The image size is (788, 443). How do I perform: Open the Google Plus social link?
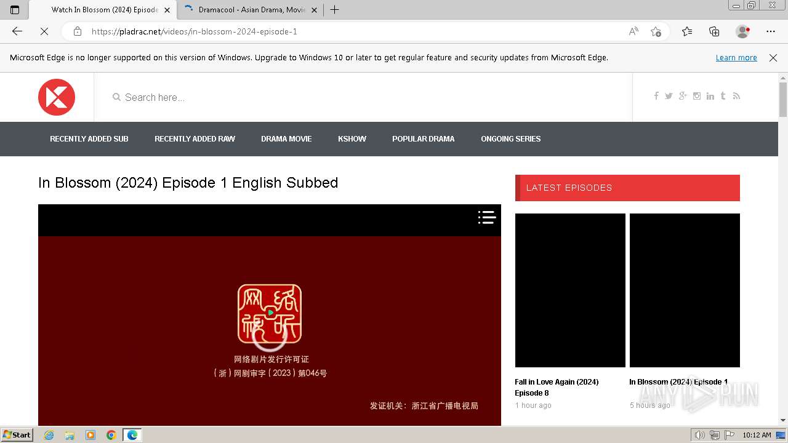point(683,96)
